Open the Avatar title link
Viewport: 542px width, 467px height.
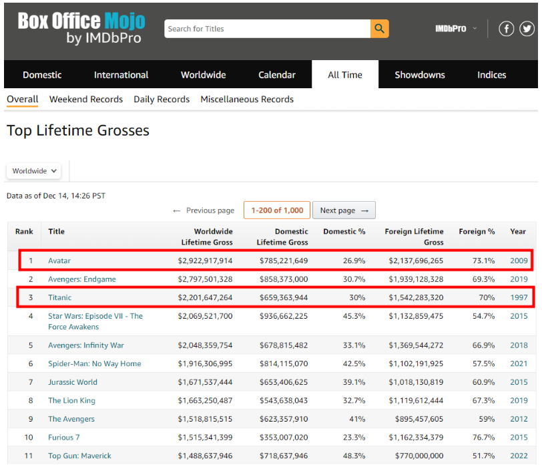pos(59,261)
